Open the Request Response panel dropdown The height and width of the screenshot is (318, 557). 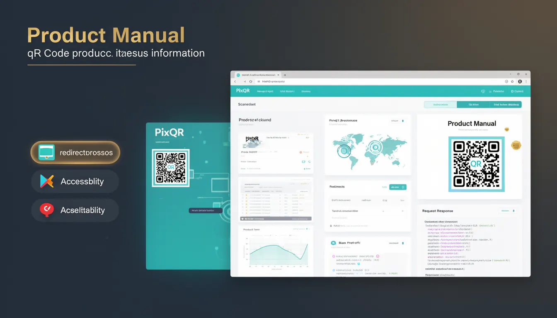click(508, 211)
